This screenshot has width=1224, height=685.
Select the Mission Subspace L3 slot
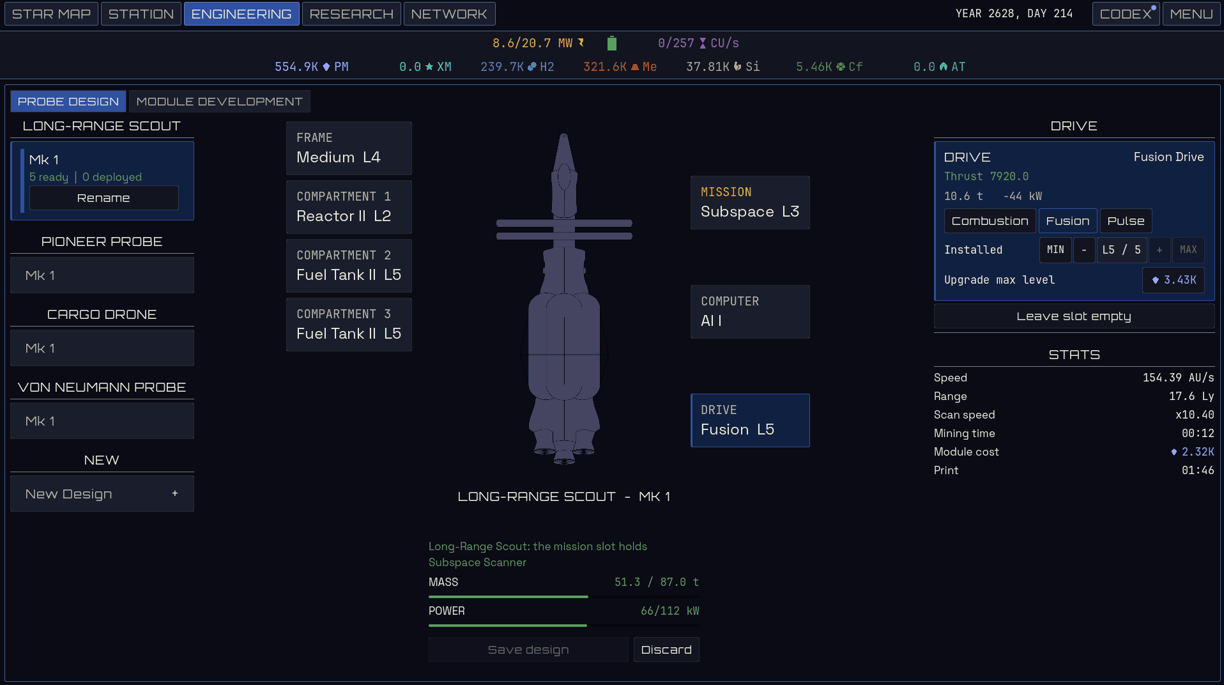(x=750, y=203)
